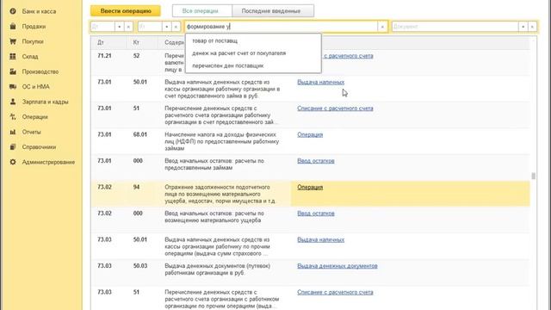Click the Справочники books icon
551x310 pixels.
(13, 147)
